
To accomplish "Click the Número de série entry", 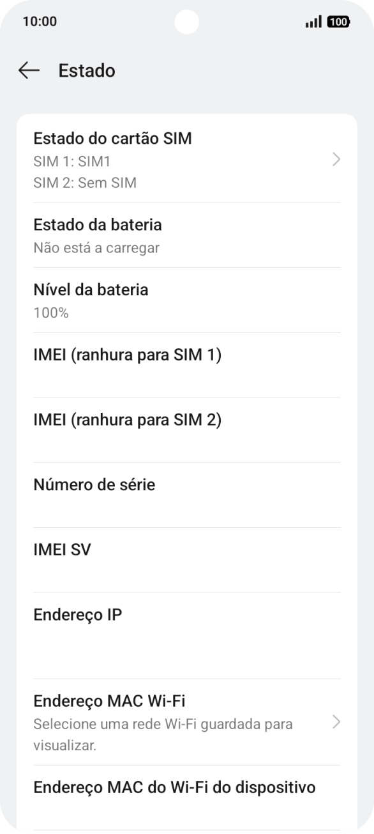I will (x=94, y=485).
